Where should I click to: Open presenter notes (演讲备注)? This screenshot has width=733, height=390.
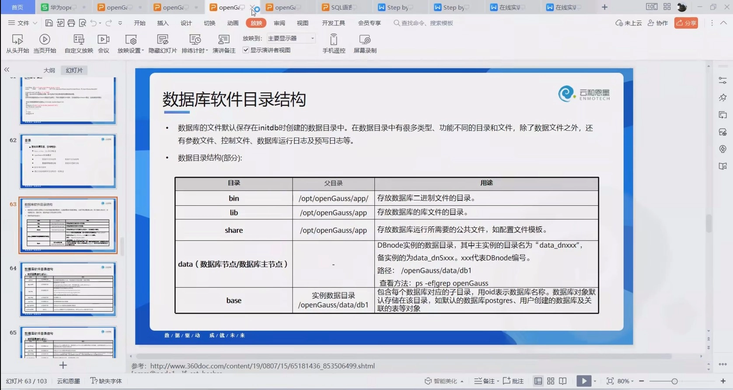(x=224, y=44)
